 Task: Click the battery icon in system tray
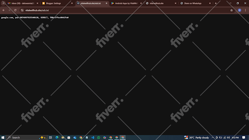(x=220, y=137)
